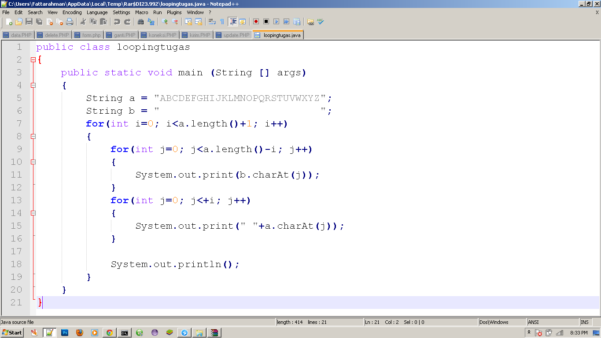
Task: Start recording a macro
Action: pos(255,22)
